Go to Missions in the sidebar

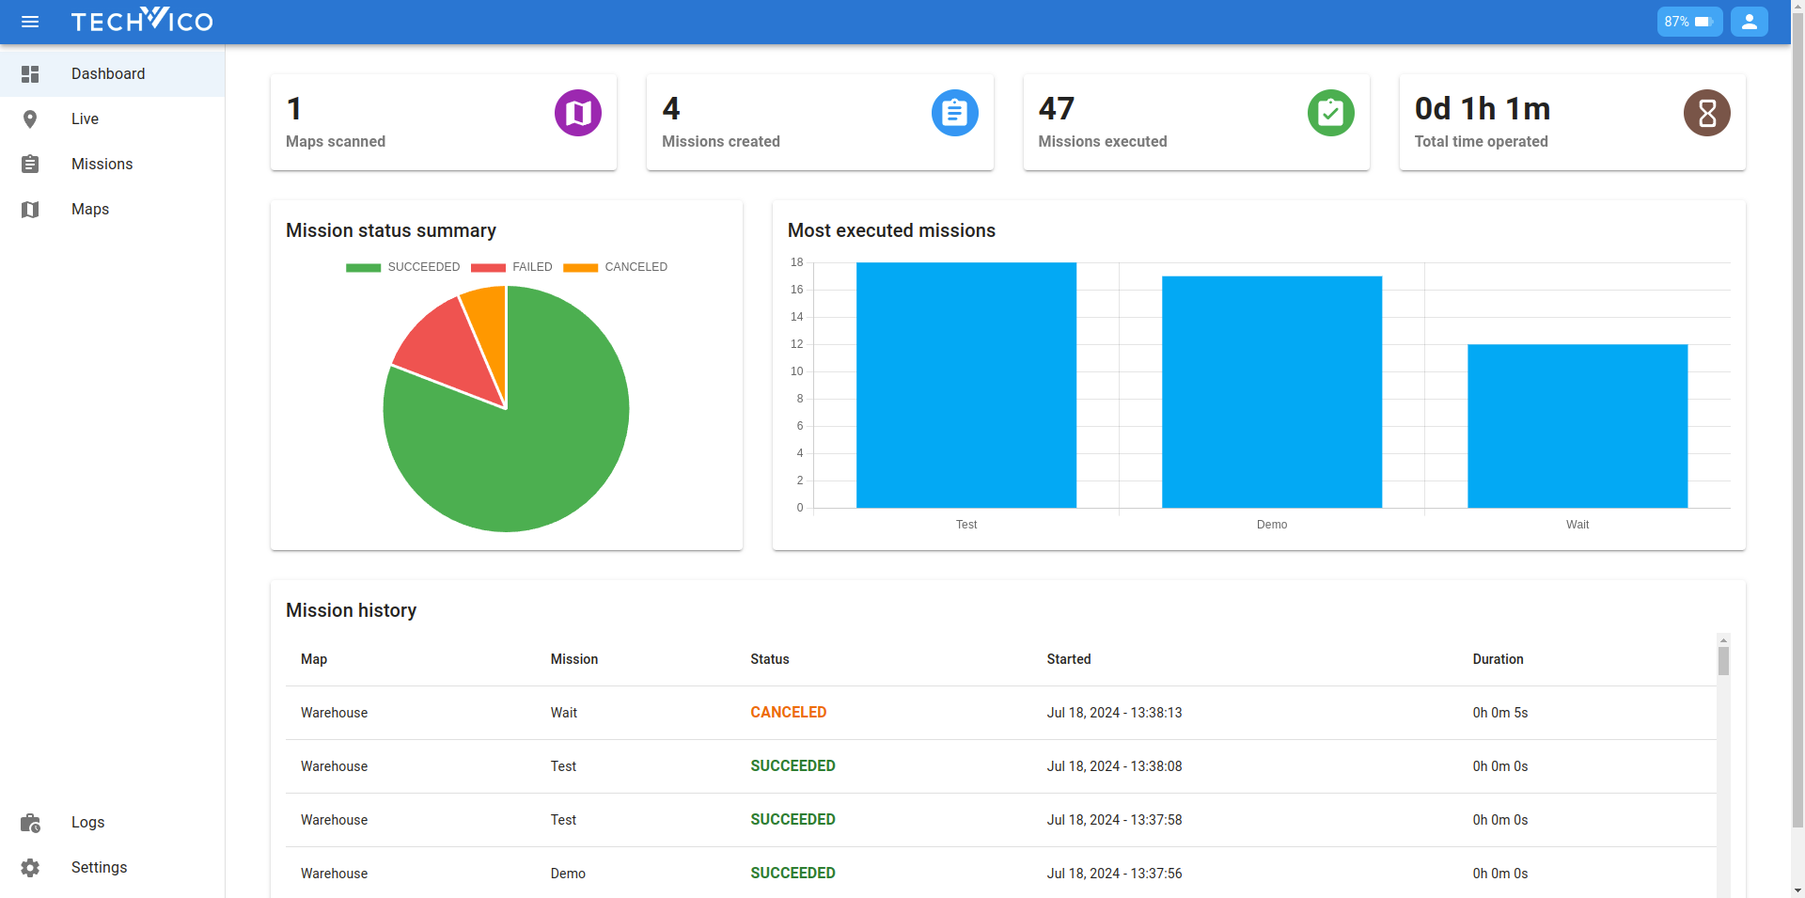pos(102,165)
